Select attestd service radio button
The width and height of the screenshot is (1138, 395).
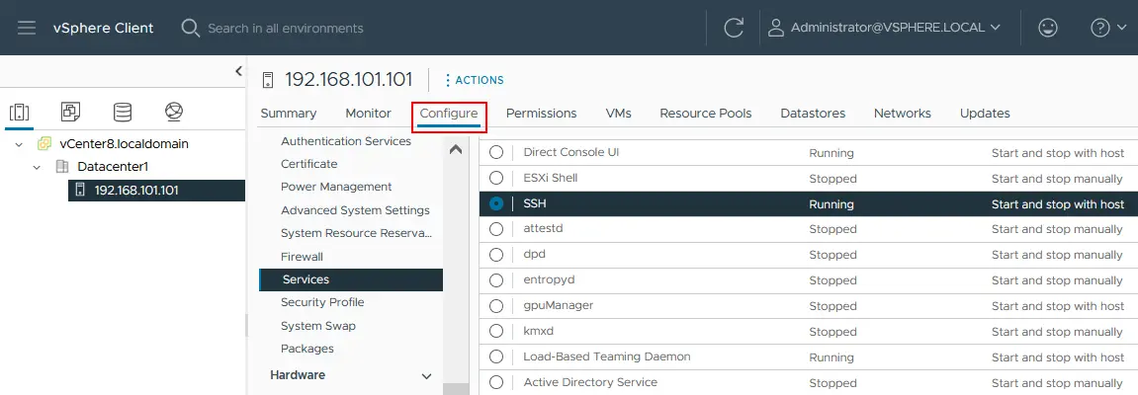[496, 229]
